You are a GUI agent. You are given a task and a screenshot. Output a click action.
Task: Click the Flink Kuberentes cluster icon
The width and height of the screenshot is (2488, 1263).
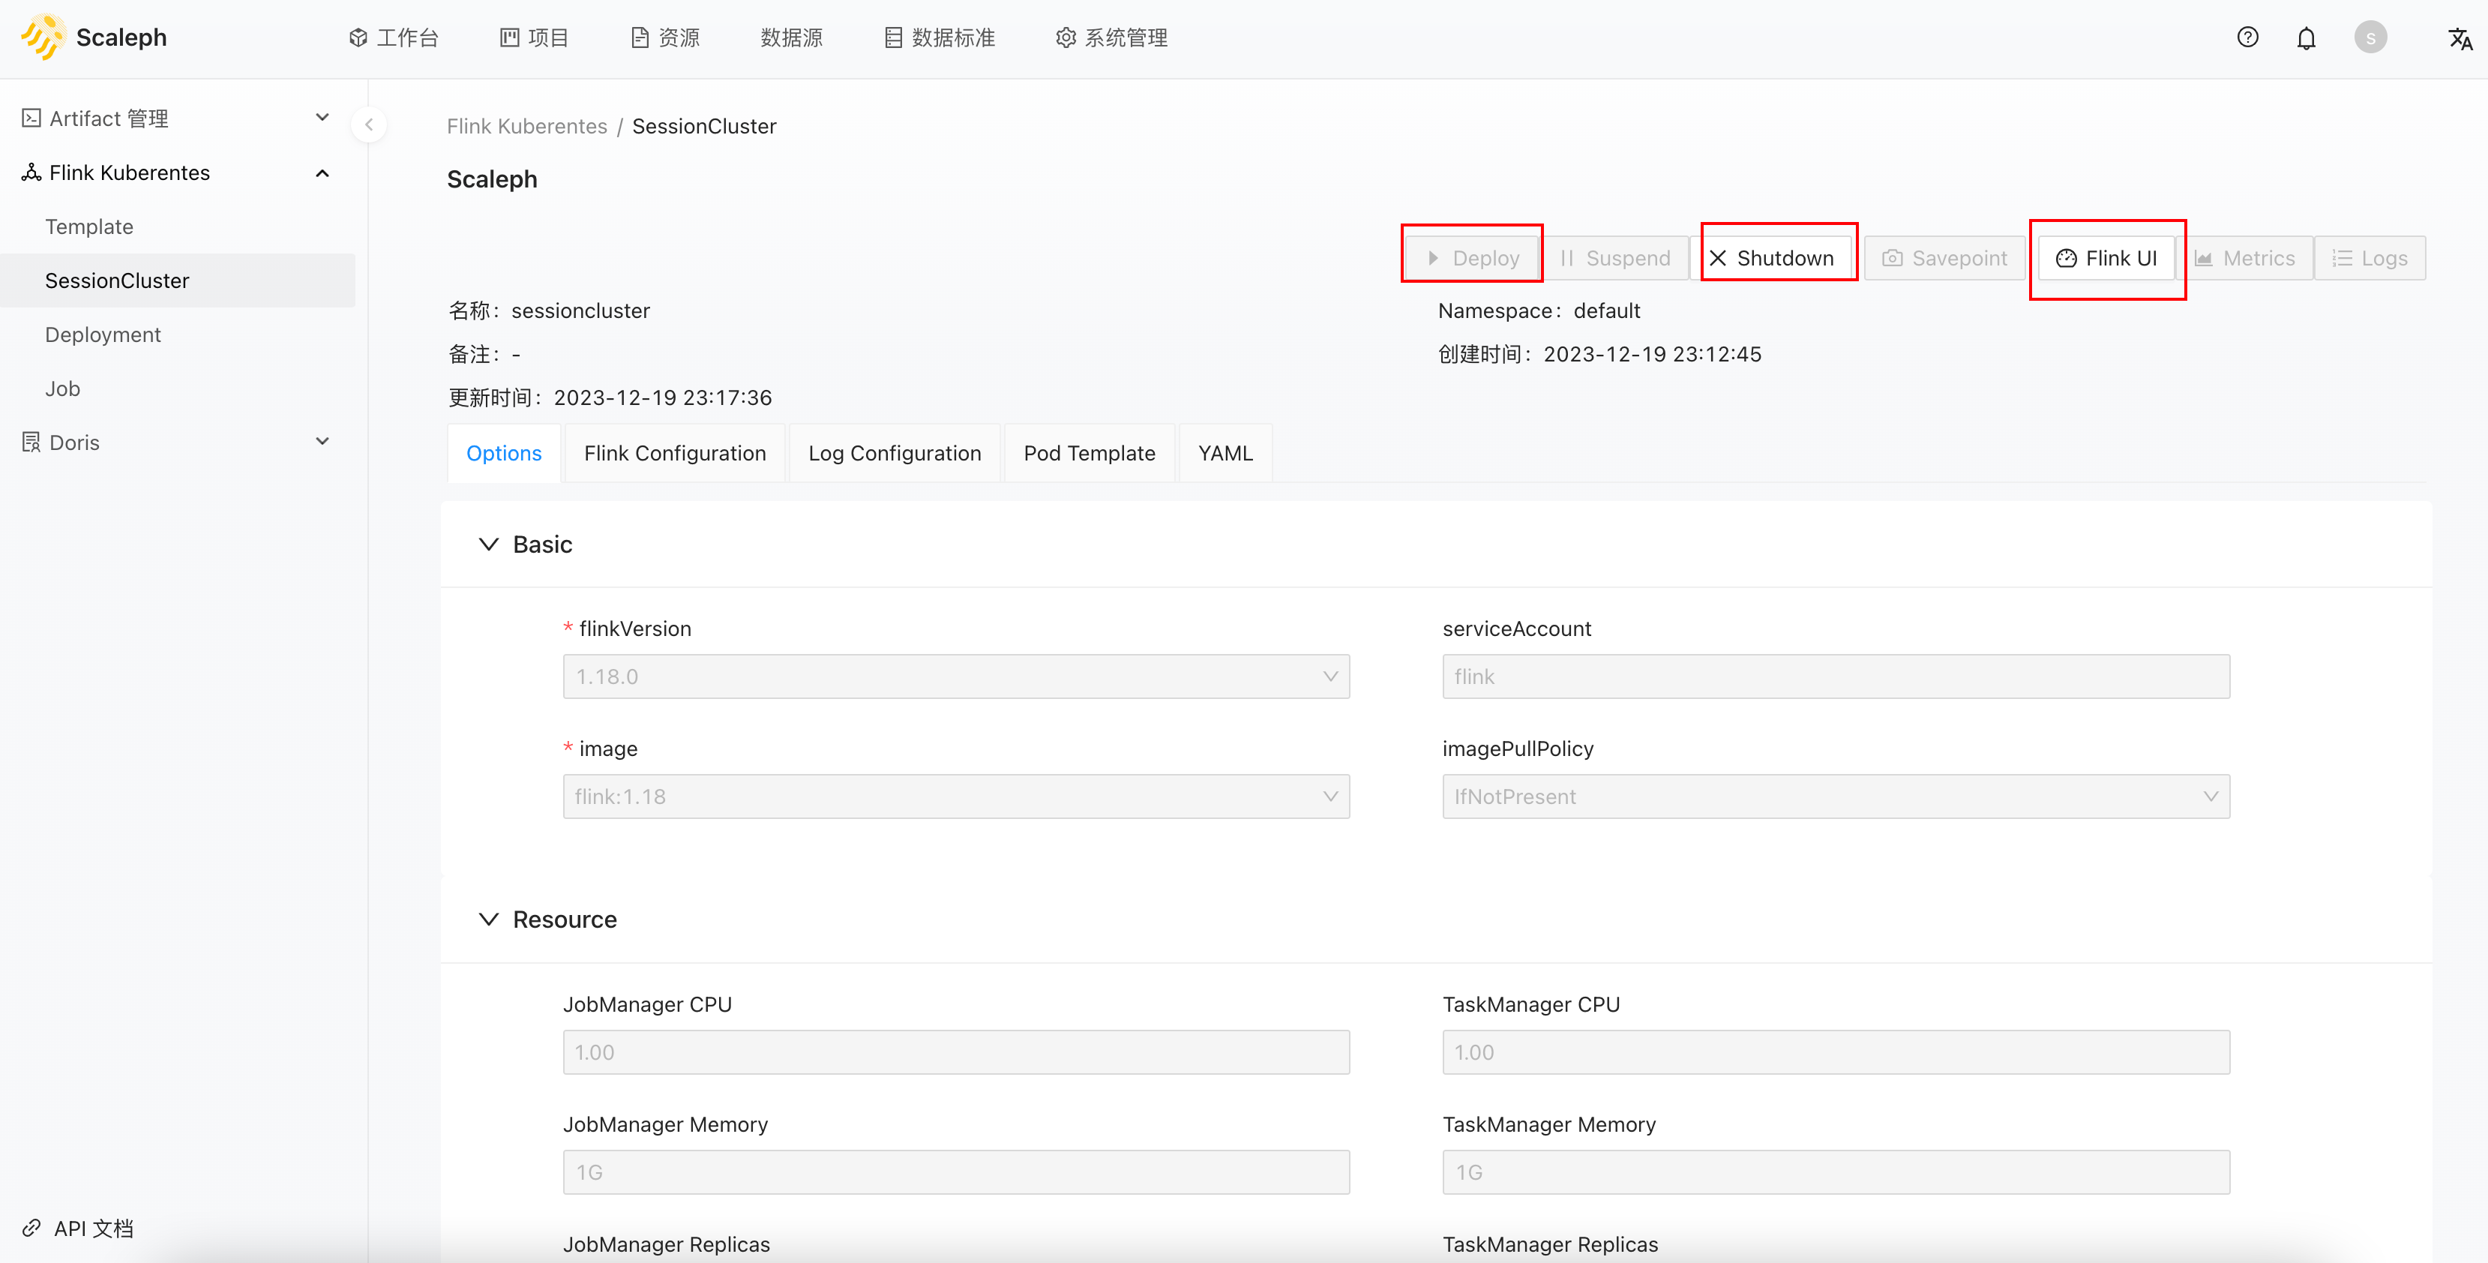coord(32,172)
